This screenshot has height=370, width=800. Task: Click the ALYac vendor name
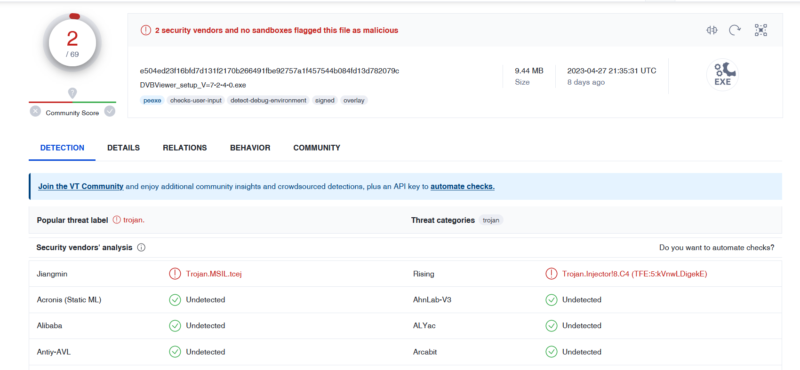pyautogui.click(x=424, y=326)
